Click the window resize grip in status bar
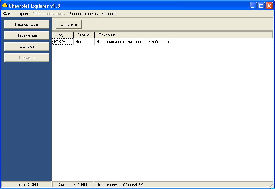 click(x=272, y=186)
